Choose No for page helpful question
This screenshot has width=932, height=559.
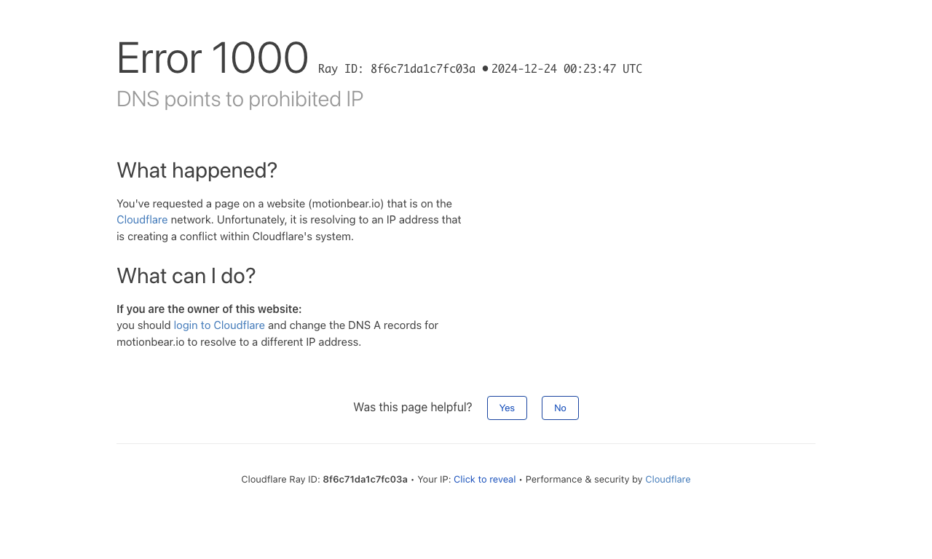pos(560,408)
